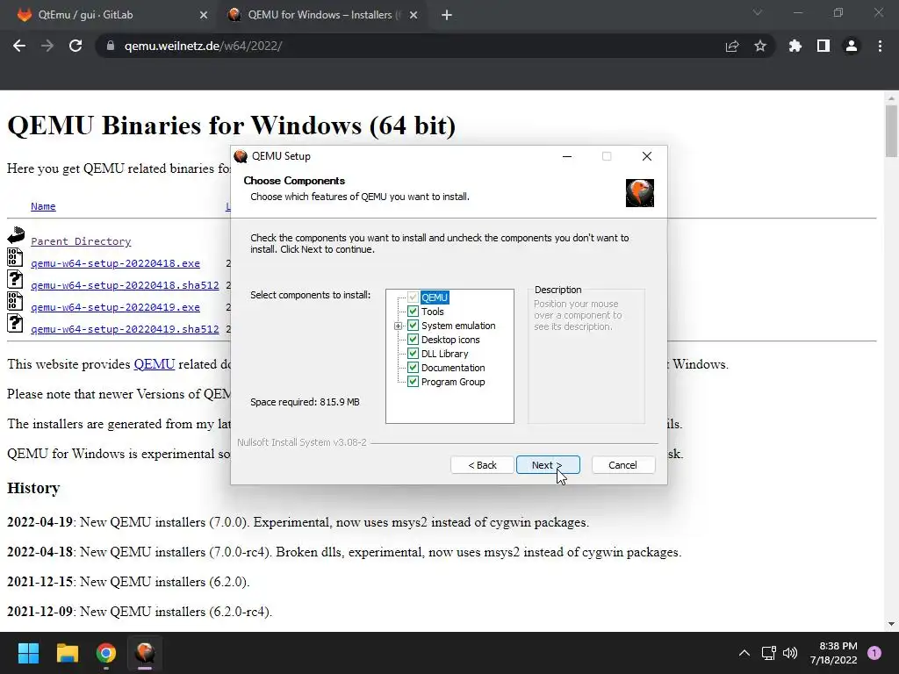Select the DLL Library component label

pos(445,354)
